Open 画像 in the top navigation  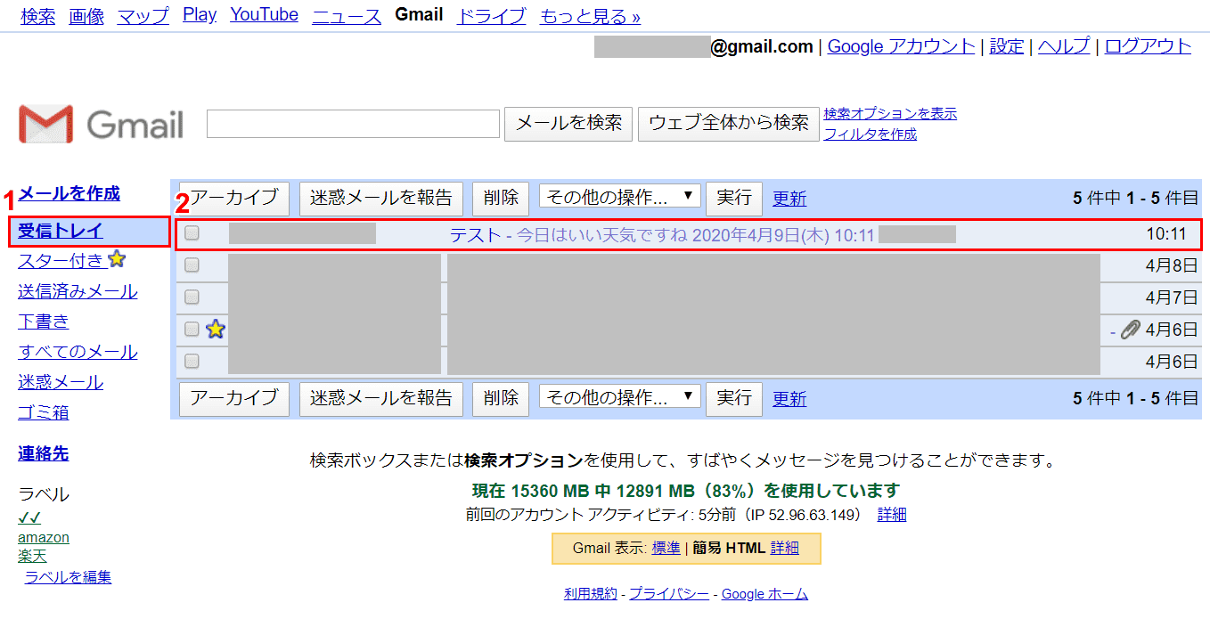coord(86,16)
